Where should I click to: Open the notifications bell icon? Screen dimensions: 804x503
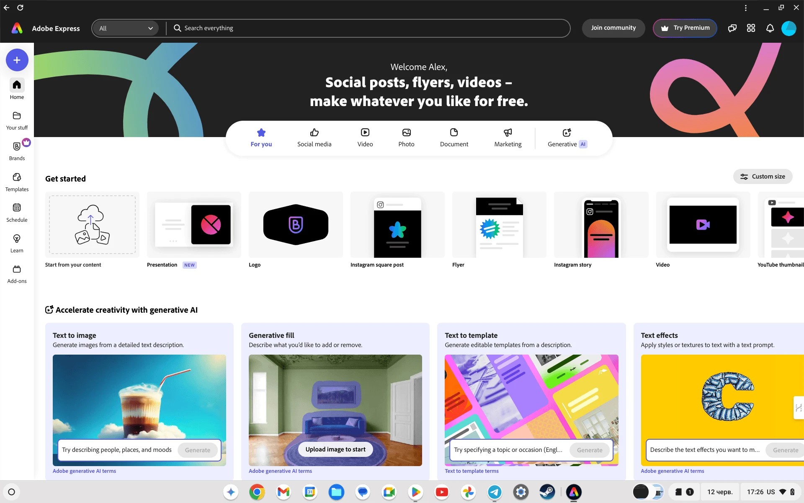coord(770,28)
